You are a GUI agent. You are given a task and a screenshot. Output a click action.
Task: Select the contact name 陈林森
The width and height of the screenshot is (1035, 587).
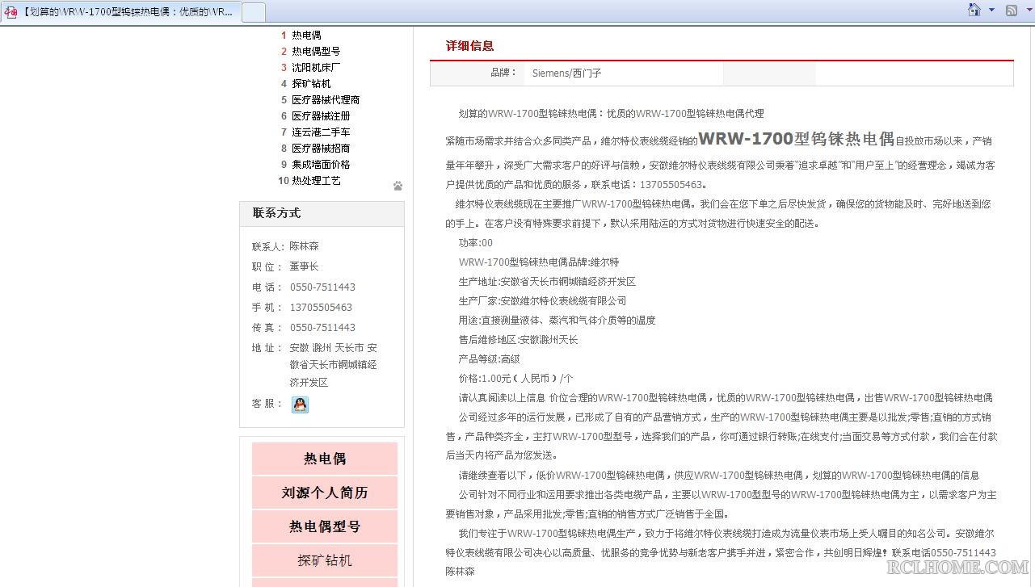(x=304, y=246)
